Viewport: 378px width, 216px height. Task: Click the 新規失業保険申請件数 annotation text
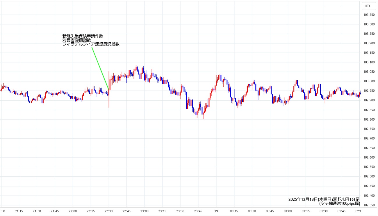tap(83, 36)
